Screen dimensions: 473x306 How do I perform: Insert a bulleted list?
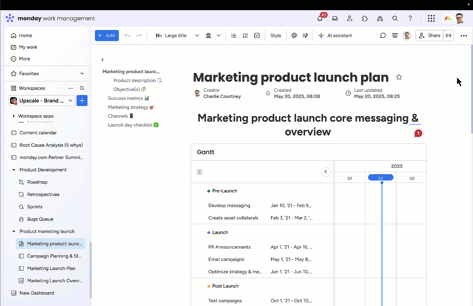pyautogui.click(x=234, y=35)
